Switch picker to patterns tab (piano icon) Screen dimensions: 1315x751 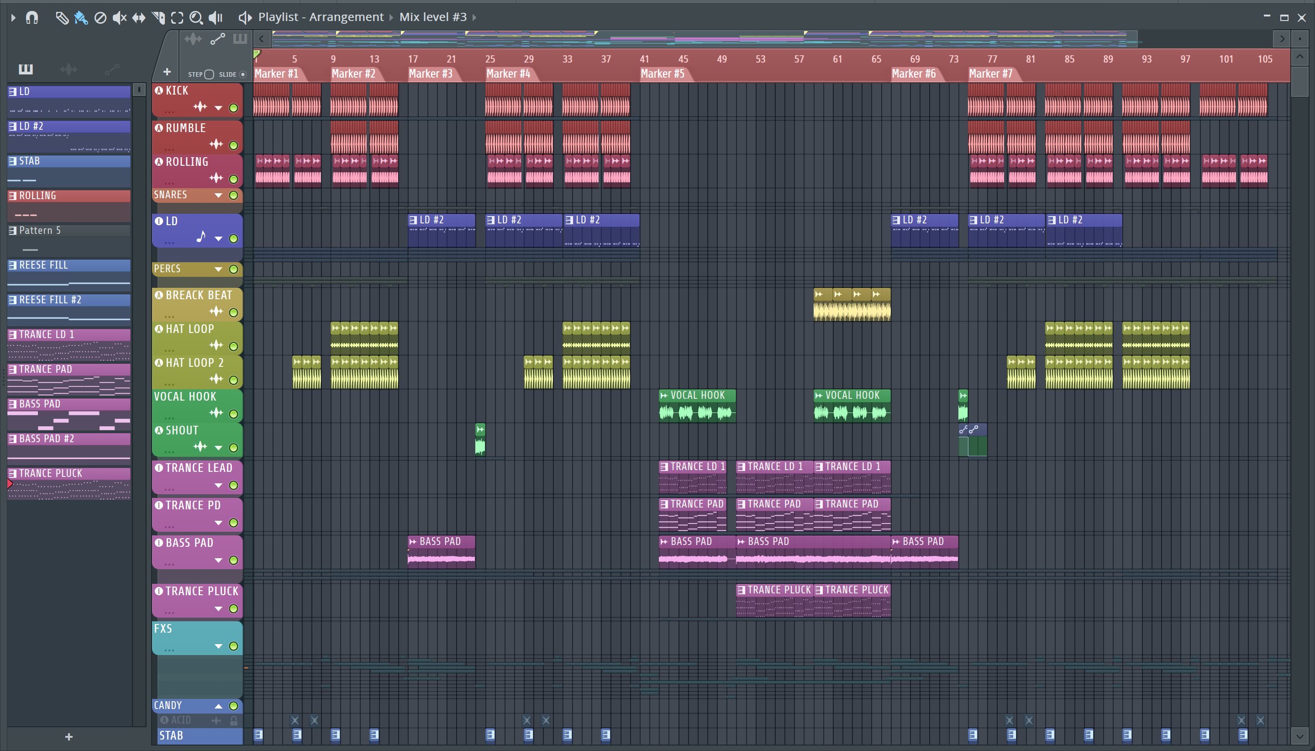point(26,69)
